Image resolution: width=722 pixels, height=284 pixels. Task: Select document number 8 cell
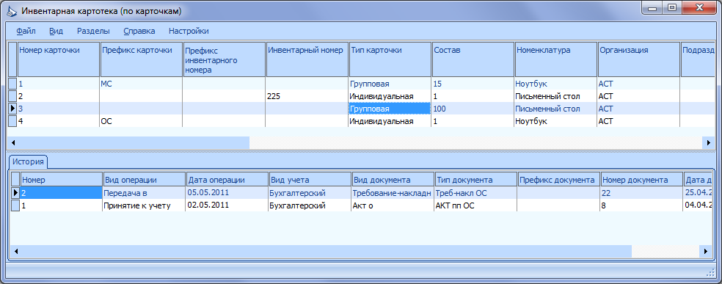pyautogui.click(x=641, y=205)
